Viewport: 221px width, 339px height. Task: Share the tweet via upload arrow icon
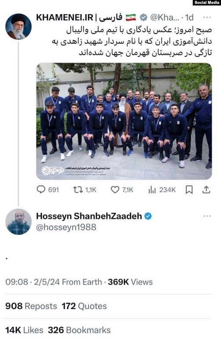[207, 190]
